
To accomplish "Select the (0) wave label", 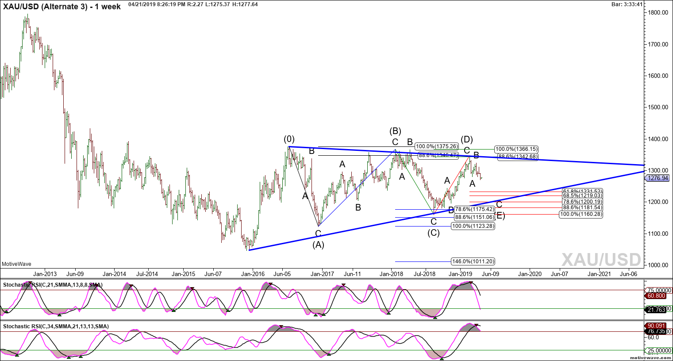I will click(289, 139).
